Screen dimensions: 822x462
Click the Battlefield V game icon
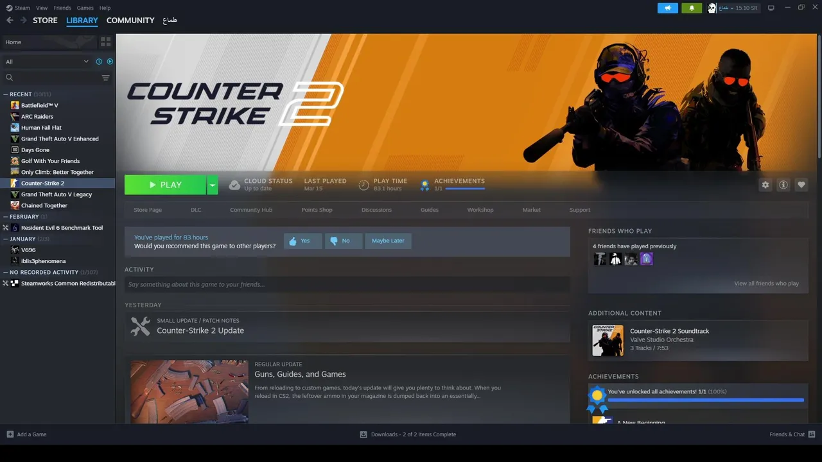(15, 105)
